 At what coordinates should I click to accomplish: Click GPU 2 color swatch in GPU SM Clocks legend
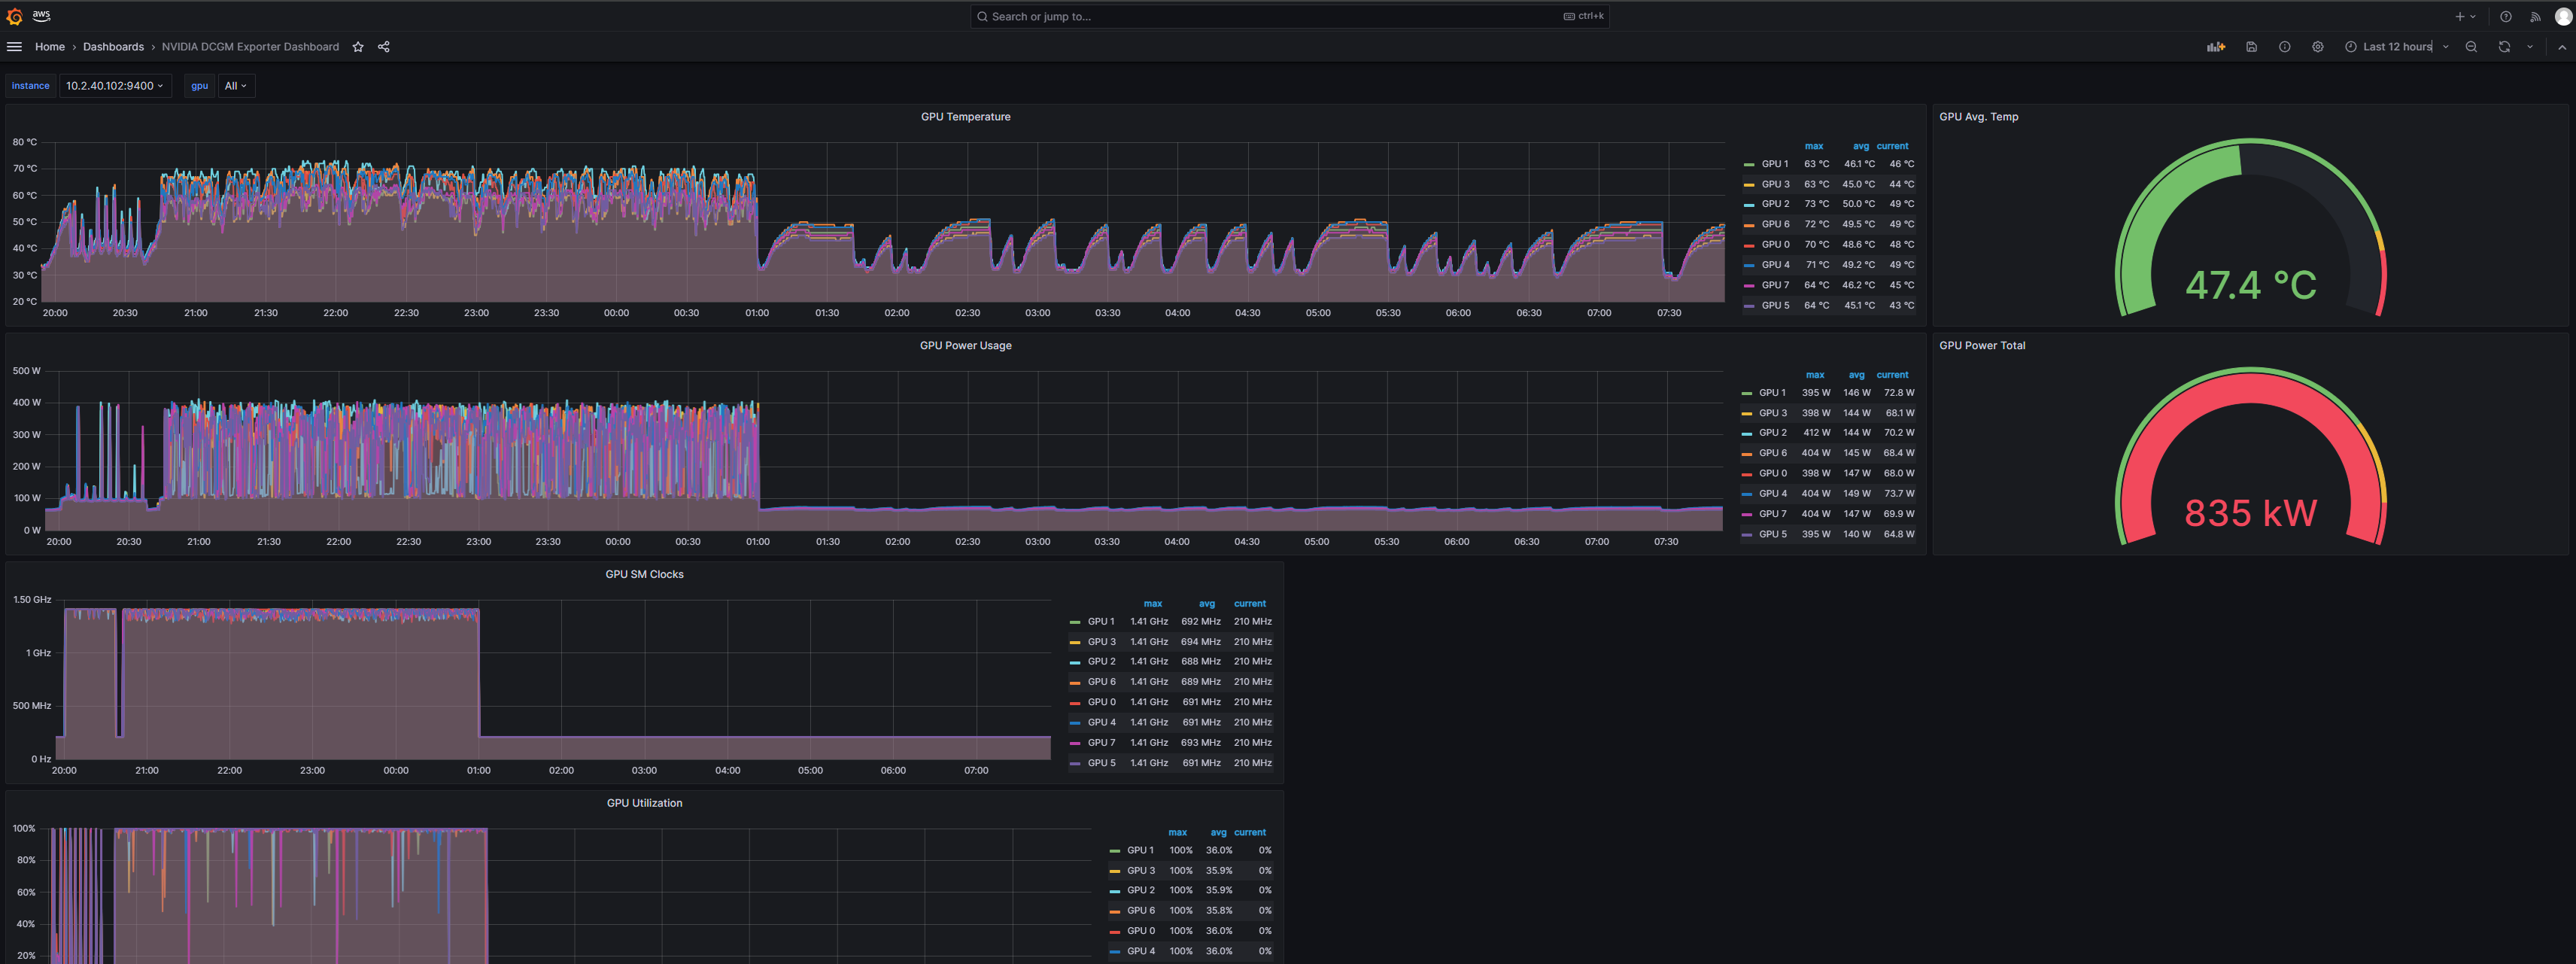click(x=1075, y=662)
